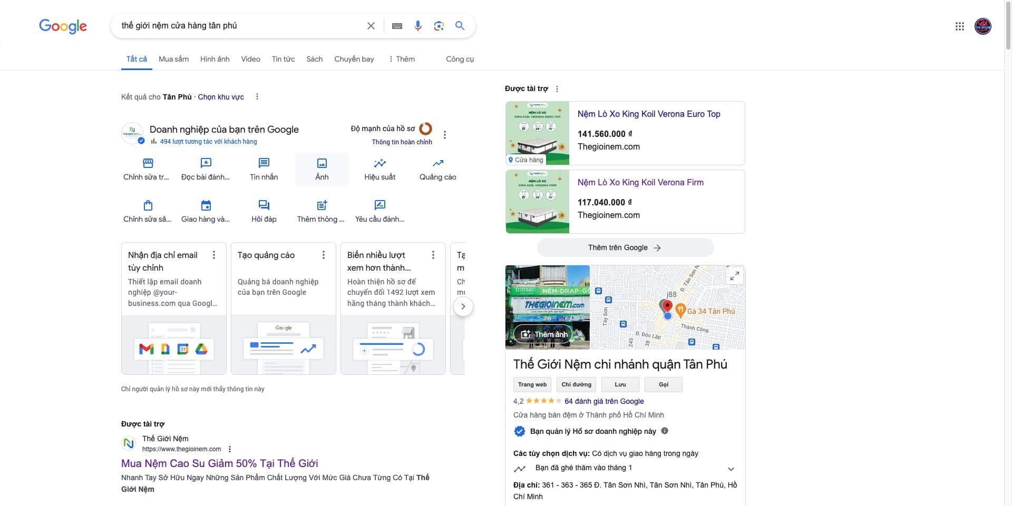This screenshot has width=1012, height=506.
Task: Open the Tạo quảng cáo card
Action: (284, 309)
